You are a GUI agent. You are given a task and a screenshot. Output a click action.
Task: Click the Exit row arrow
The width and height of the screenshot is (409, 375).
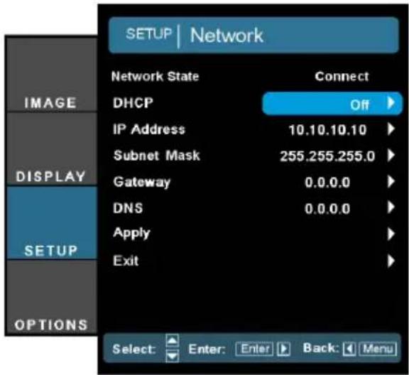coord(391,261)
